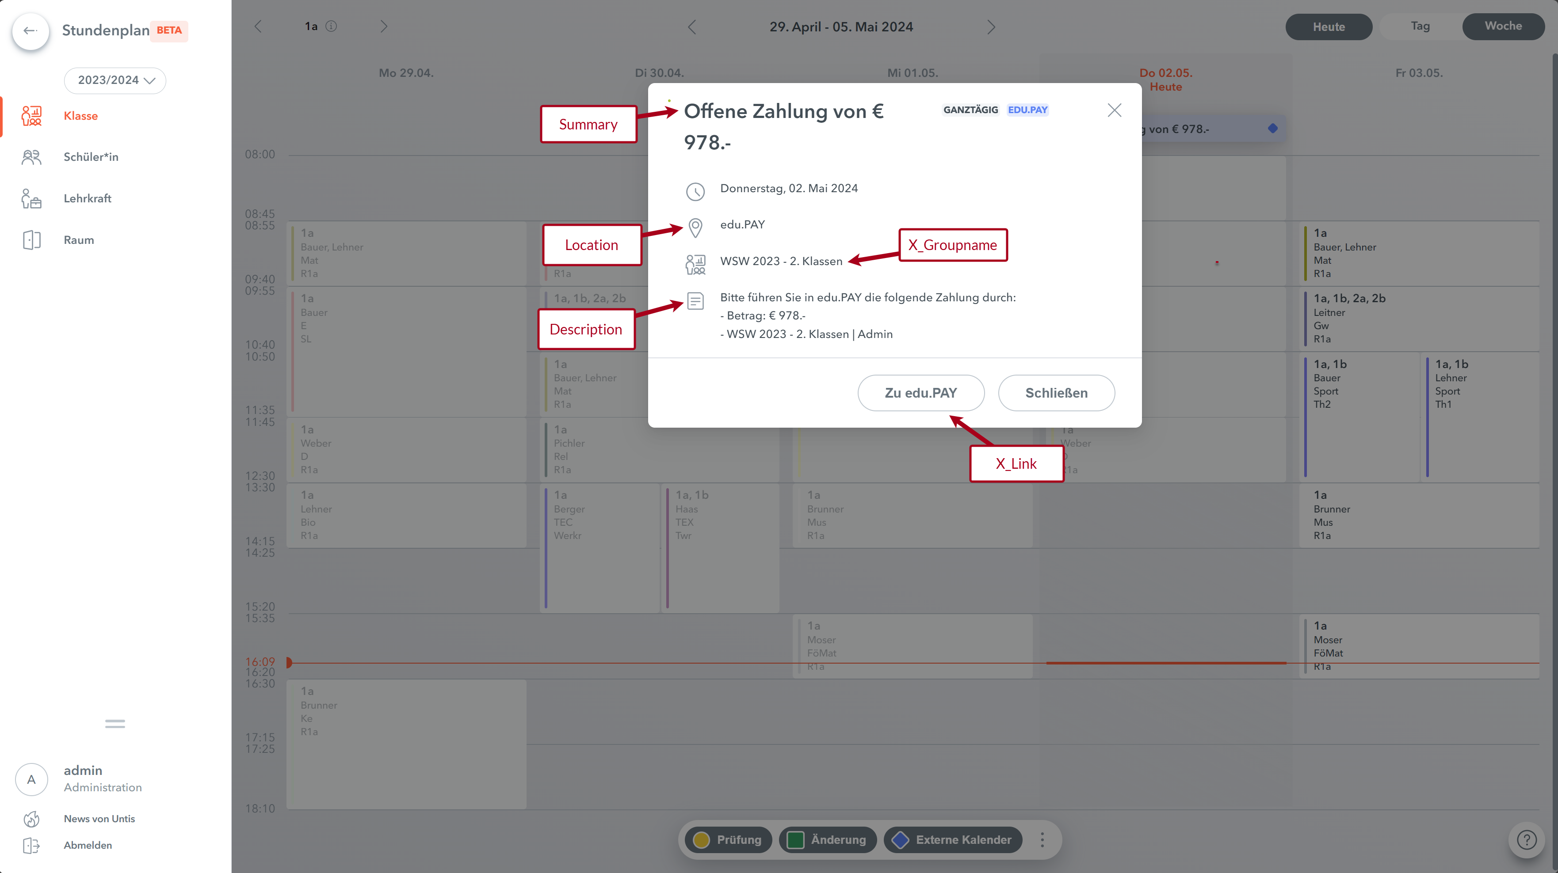
Task: Click the Fr 03.05. day header
Action: [1419, 72]
